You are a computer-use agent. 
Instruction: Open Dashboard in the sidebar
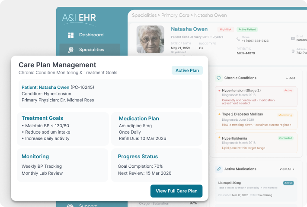point(91,35)
